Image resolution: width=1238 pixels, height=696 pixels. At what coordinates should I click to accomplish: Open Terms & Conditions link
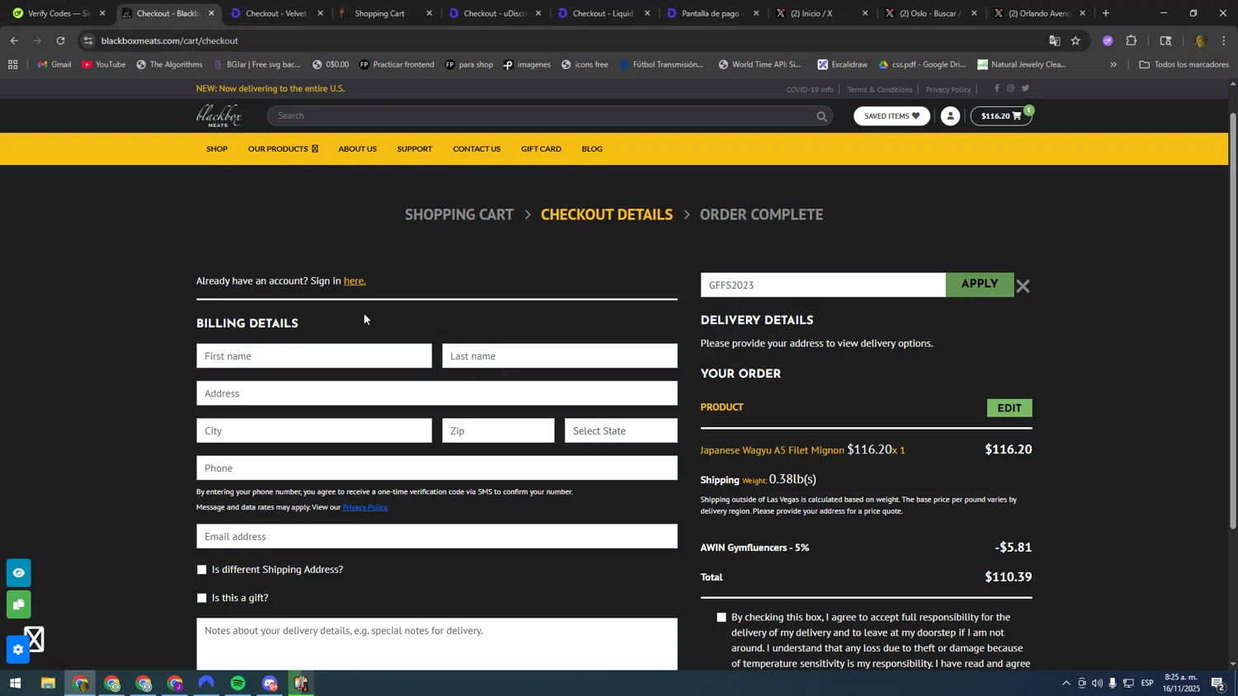pos(880,89)
